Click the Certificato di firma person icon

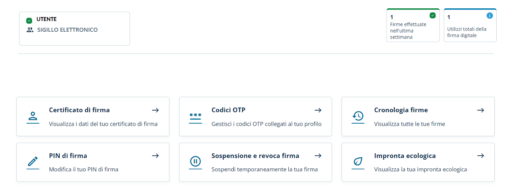pyautogui.click(x=33, y=117)
